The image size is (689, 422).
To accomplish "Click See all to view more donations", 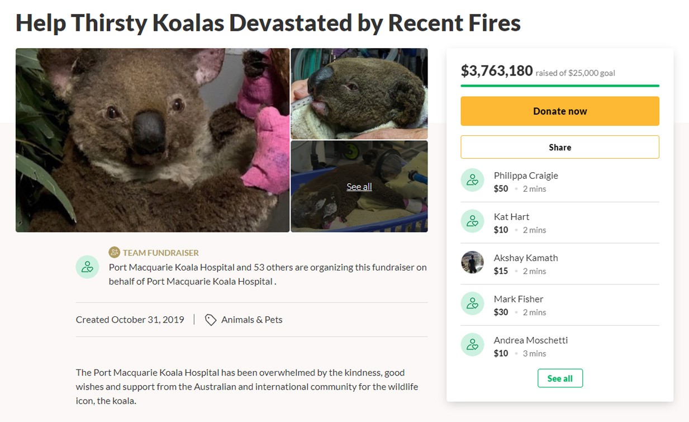I will click(559, 378).
